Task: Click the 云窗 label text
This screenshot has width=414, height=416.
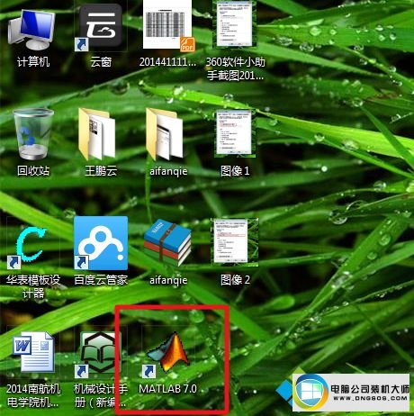Action: click(101, 62)
